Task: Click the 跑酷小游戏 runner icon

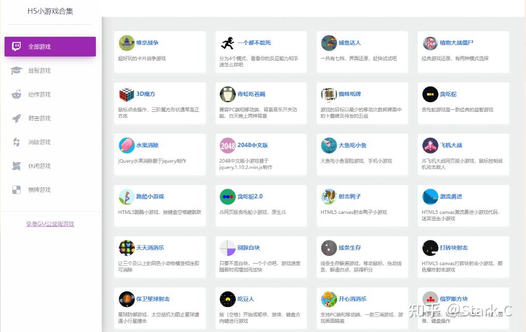Action: pyautogui.click(x=127, y=197)
